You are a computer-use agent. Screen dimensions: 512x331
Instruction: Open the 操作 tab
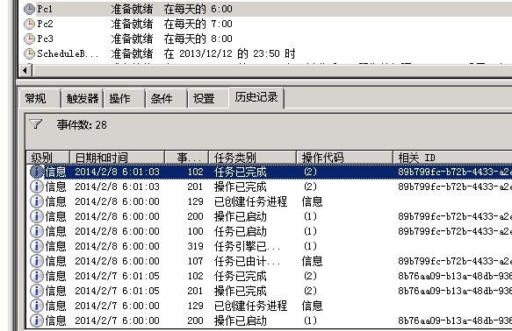pyautogui.click(x=125, y=98)
